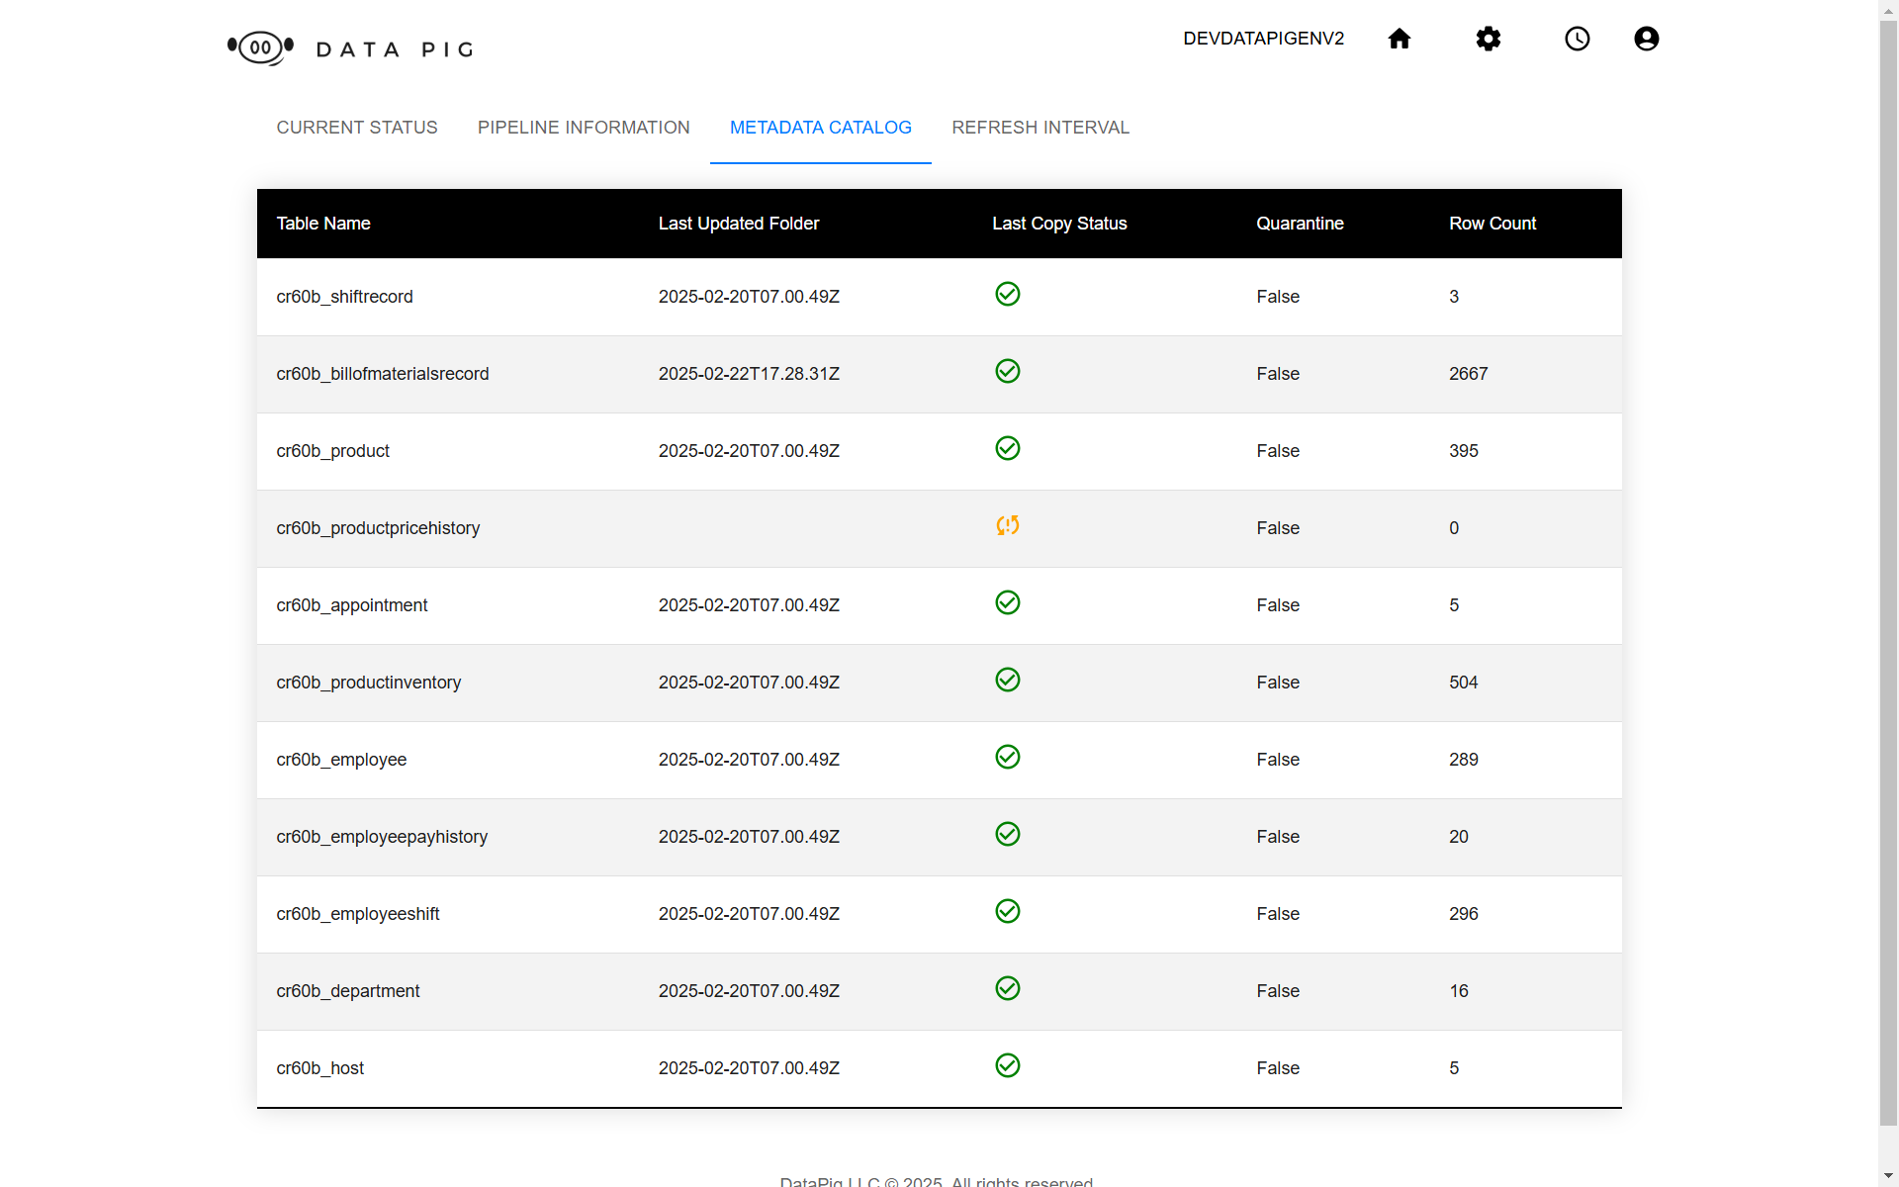Image resolution: width=1899 pixels, height=1187 pixels.
Task: Click Row Count column header
Action: [x=1492, y=224]
